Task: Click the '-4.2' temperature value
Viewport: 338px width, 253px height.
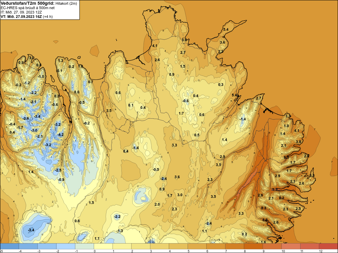Action: pyautogui.click(x=61, y=135)
